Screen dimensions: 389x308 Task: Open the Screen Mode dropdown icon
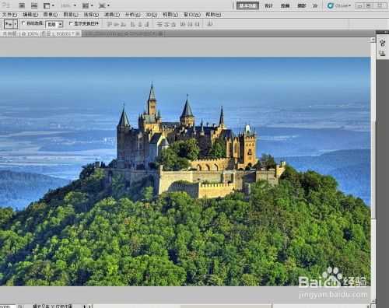[x=104, y=5]
